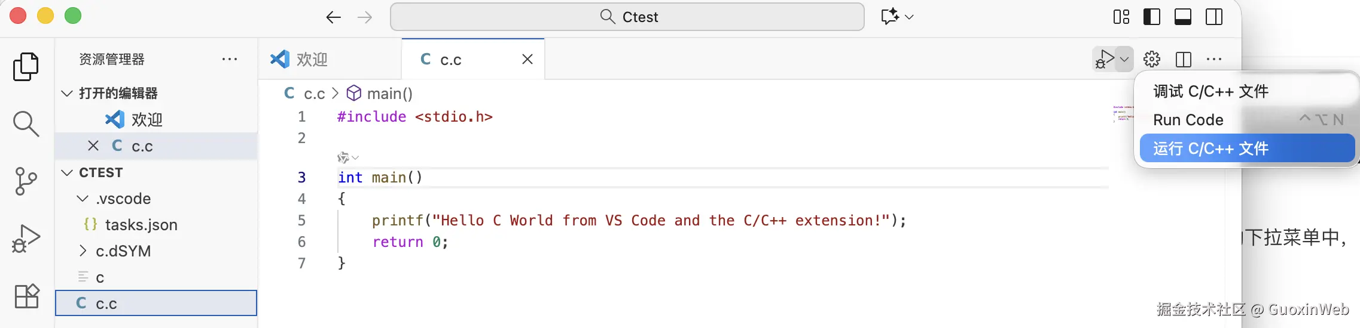Image resolution: width=1360 pixels, height=328 pixels.
Task: Open the Extensions view
Action: 26,296
